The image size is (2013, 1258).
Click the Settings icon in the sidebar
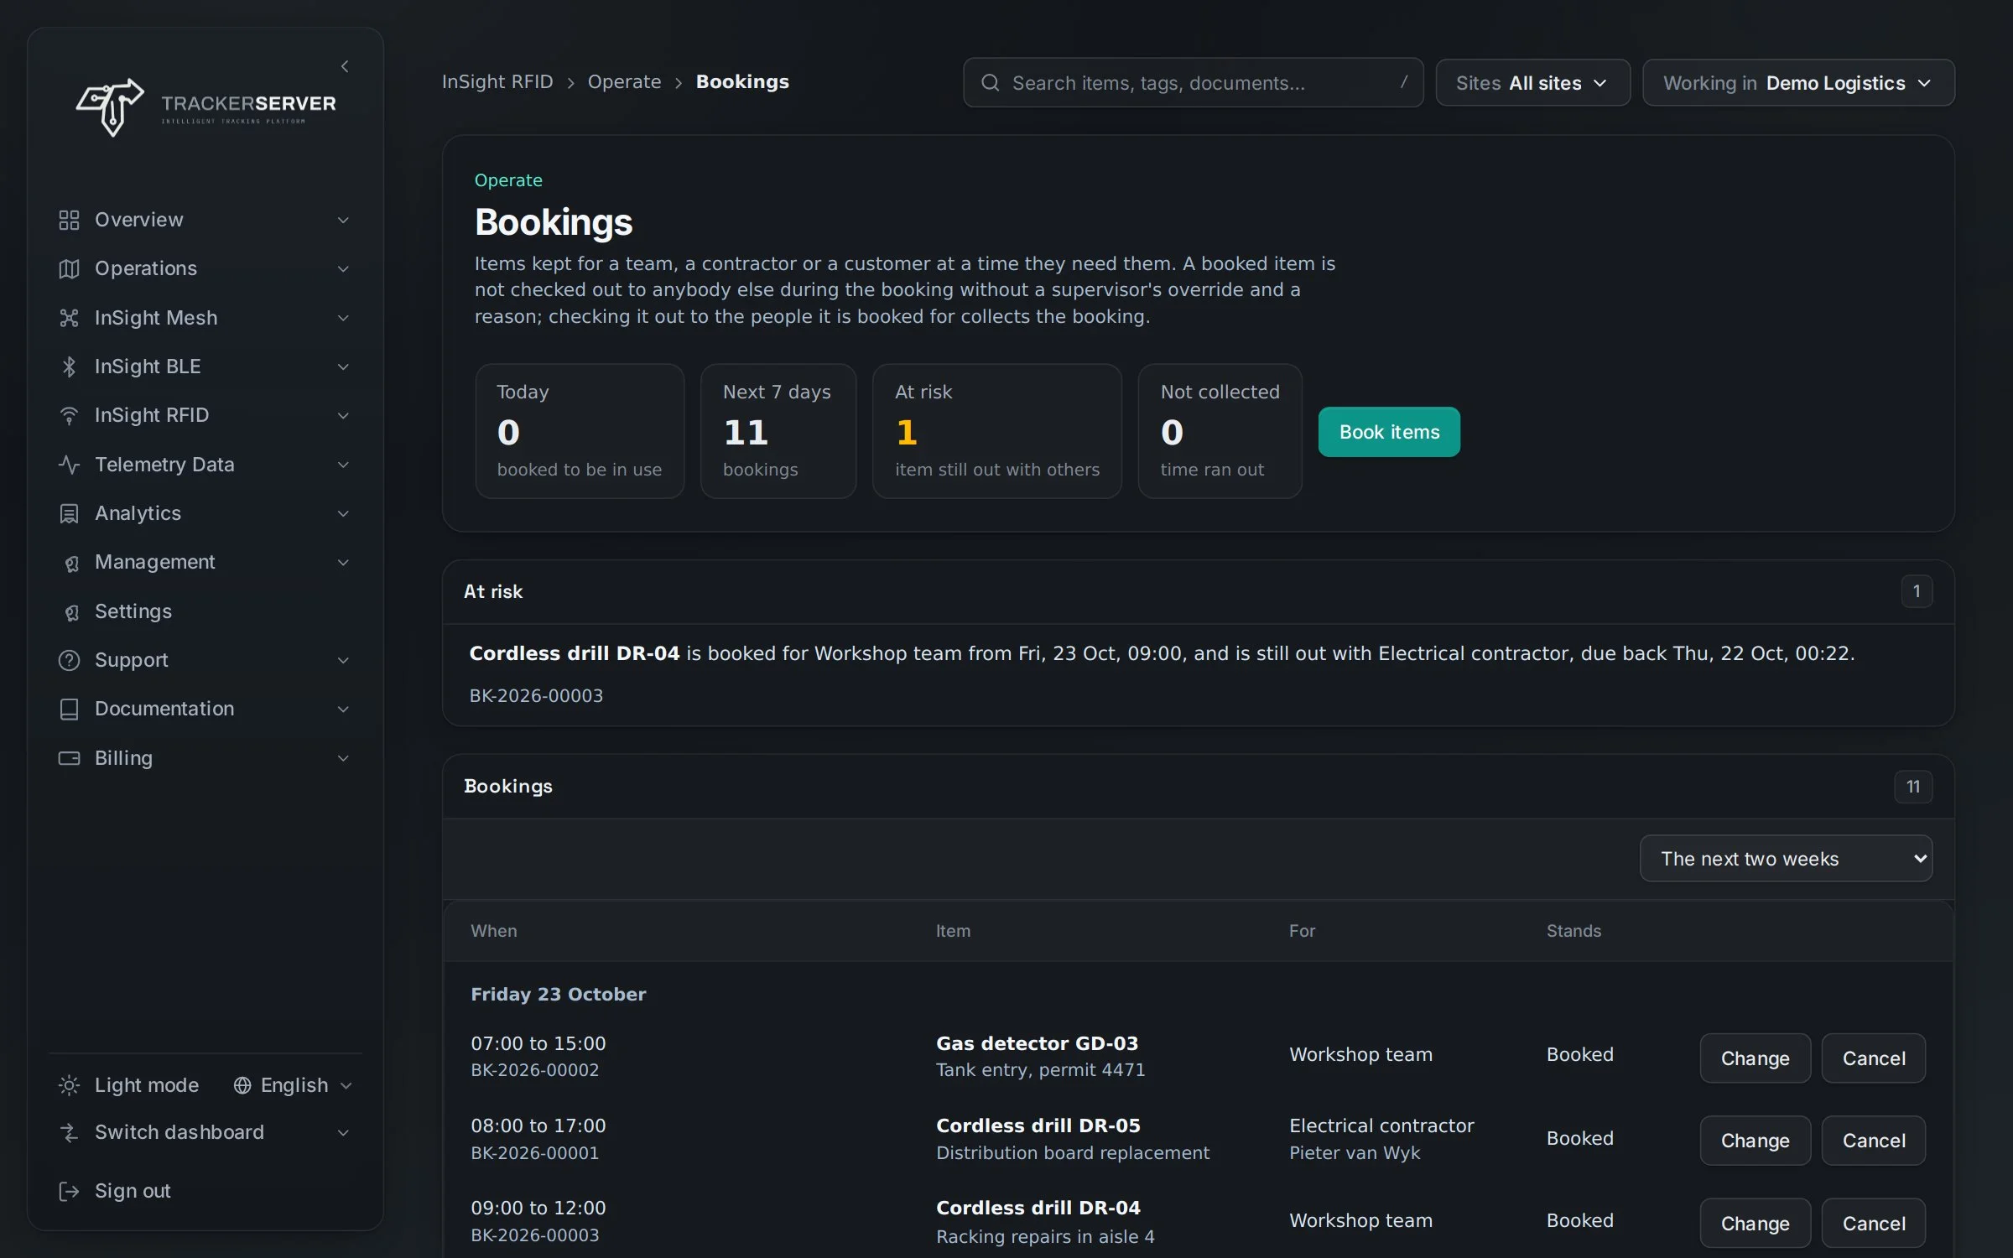click(71, 612)
